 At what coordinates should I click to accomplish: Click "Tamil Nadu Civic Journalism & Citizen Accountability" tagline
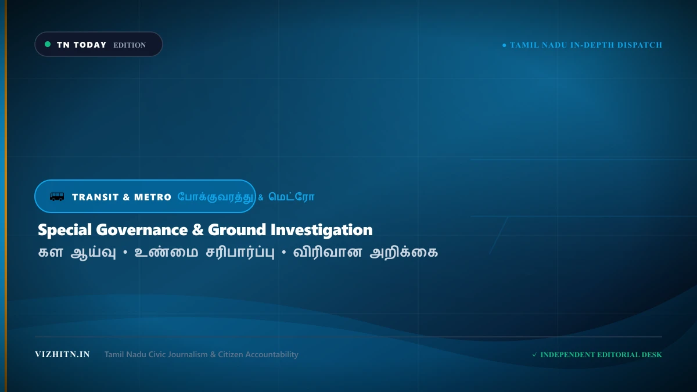click(x=202, y=354)
